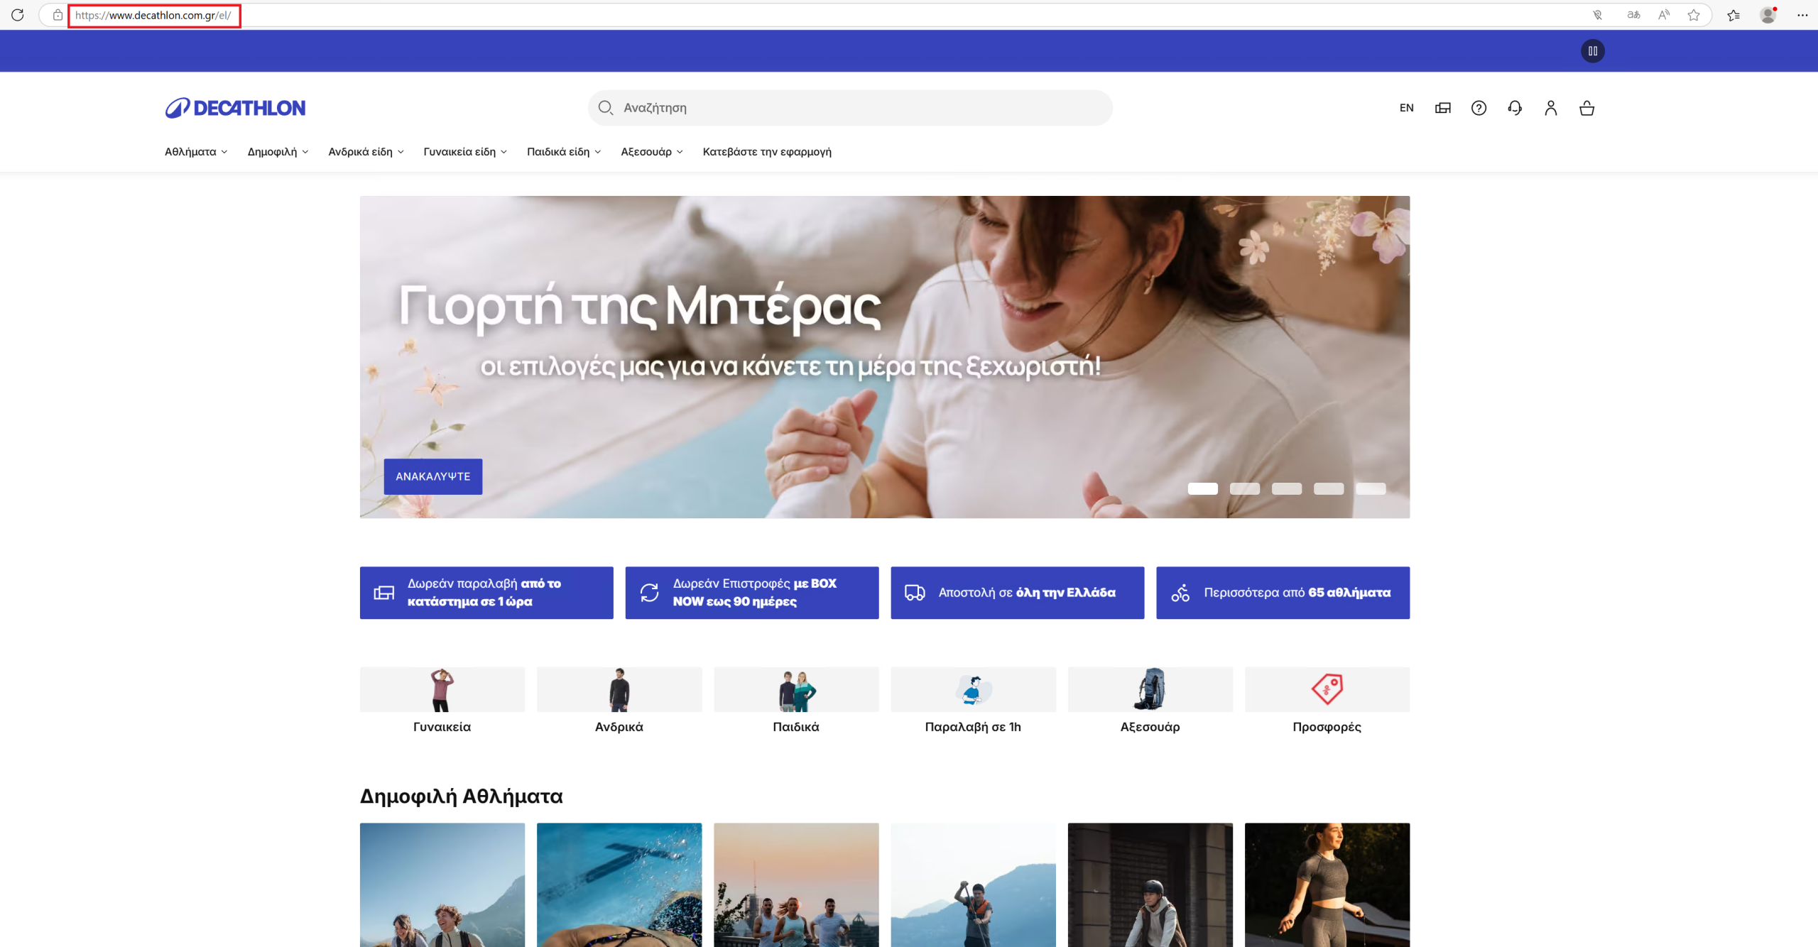
Task: Expand the Αθλήματα menu
Action: pos(196,152)
